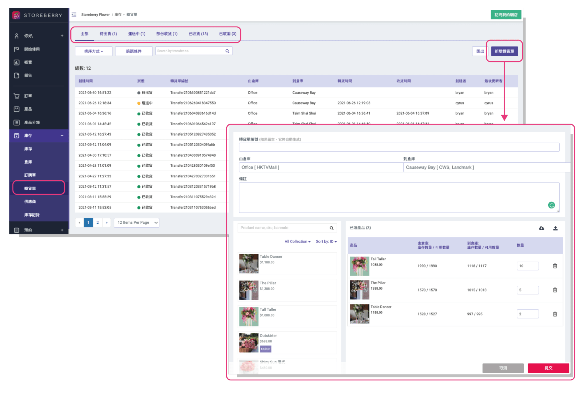Open the 12 Items Per Page dropdown

pos(136,223)
